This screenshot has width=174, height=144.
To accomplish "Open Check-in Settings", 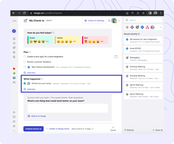I will (x=94, y=21).
